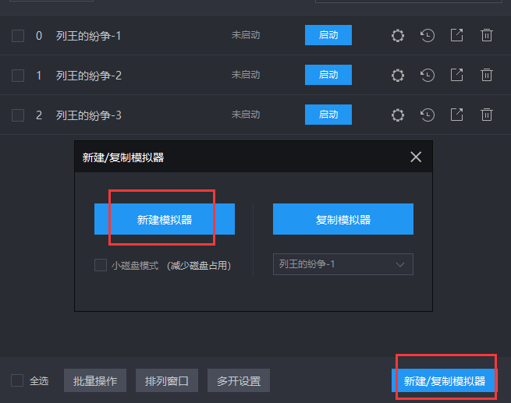Start emulator 列王的纷争-3 with 启动
The height and width of the screenshot is (403, 511).
[x=328, y=115]
